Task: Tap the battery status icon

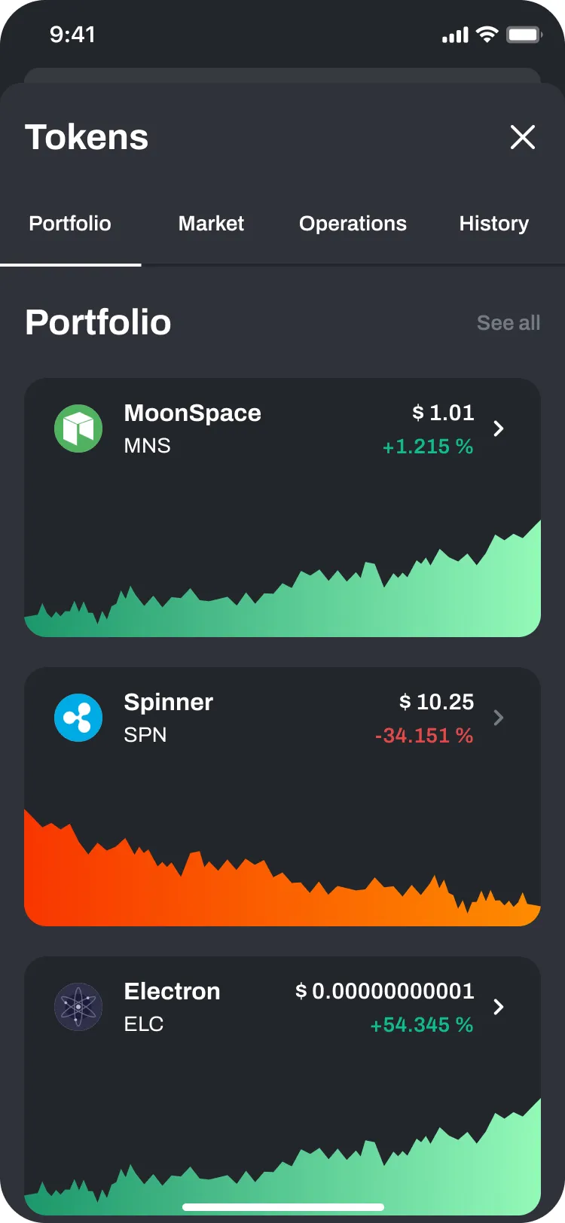Action: [x=524, y=35]
